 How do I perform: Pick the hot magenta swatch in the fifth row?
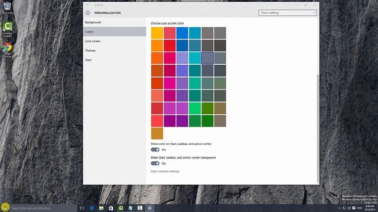(x=170, y=83)
